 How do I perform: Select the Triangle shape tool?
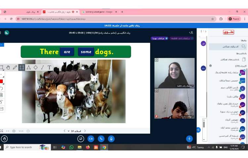29,67
